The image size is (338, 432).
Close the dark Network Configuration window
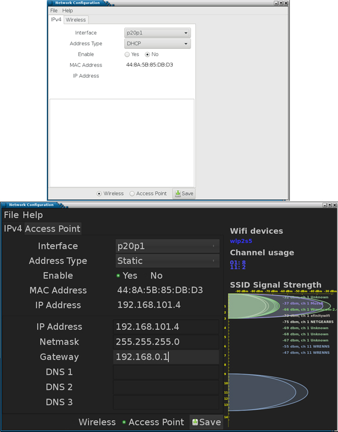pyautogui.click(x=334, y=205)
